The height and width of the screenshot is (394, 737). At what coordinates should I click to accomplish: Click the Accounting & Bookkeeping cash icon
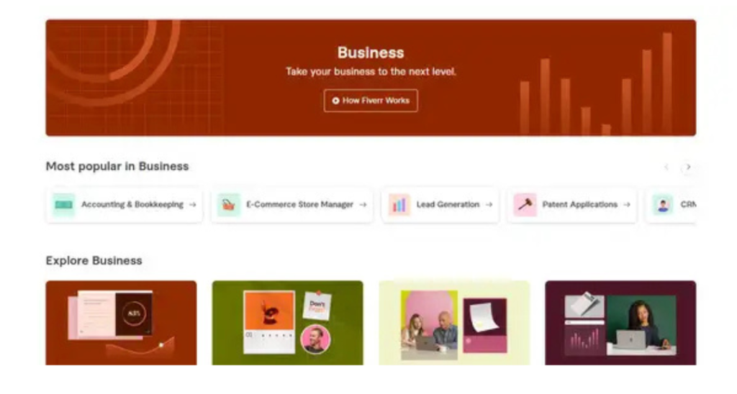coord(64,205)
